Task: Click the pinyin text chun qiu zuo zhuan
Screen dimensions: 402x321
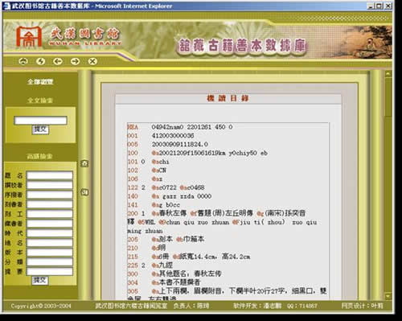Action: [x=198, y=222]
